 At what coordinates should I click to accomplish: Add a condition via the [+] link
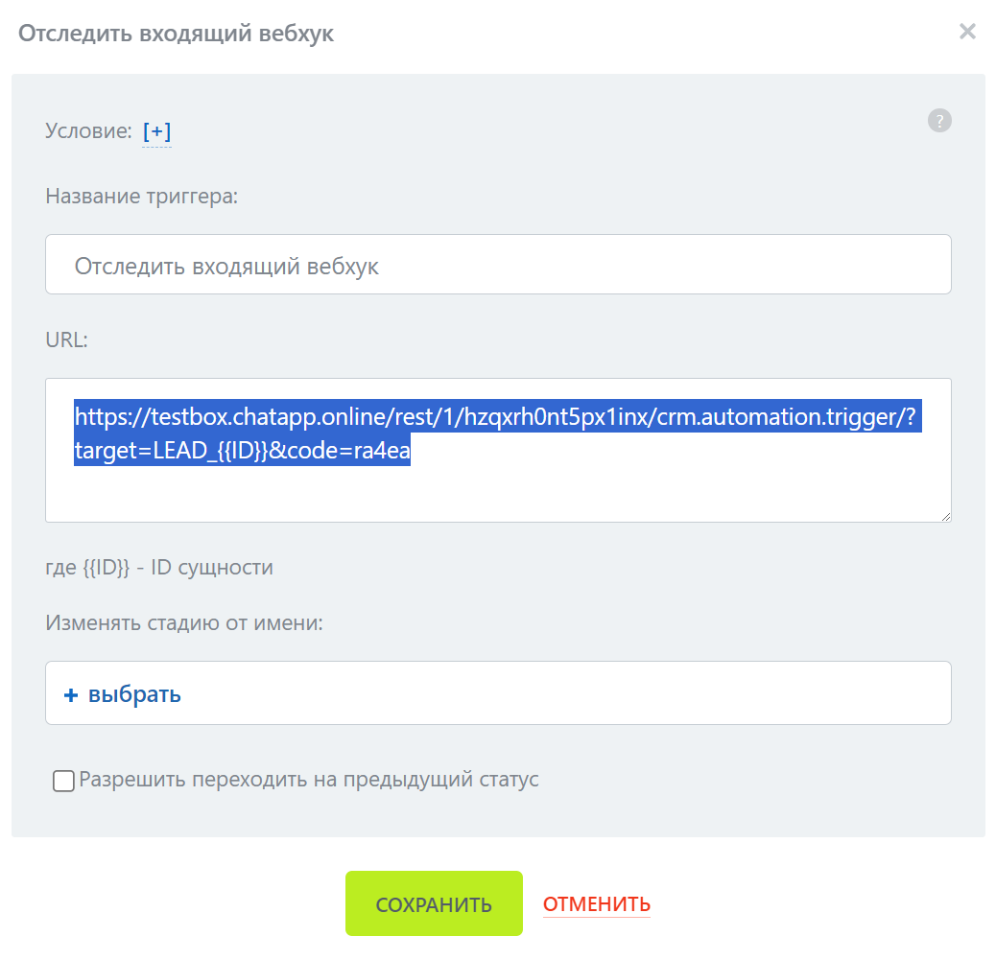tap(156, 131)
